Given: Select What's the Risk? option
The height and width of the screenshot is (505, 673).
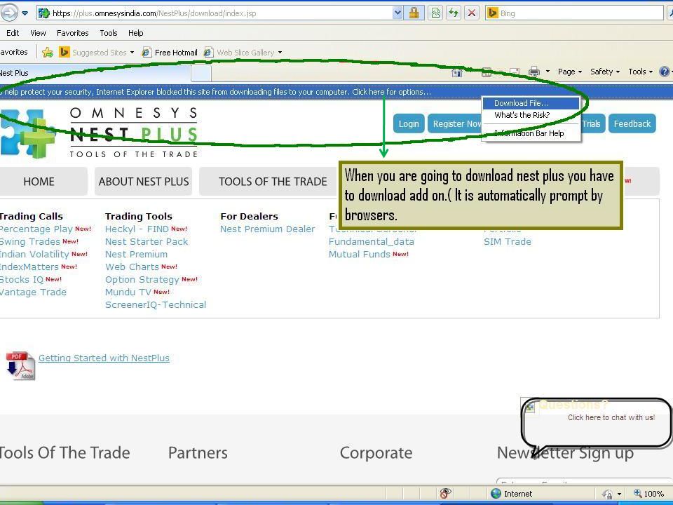Looking at the screenshot, I should click(x=531, y=115).
